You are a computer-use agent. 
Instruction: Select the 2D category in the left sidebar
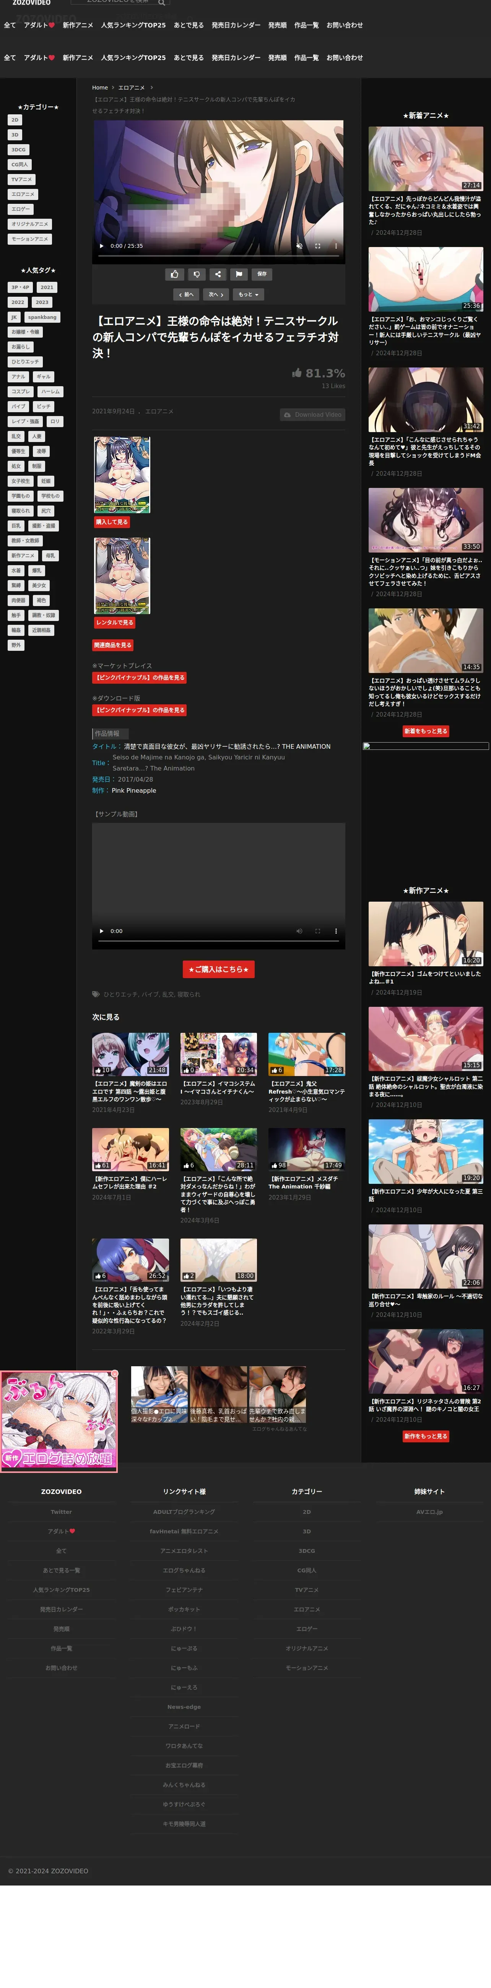click(15, 120)
